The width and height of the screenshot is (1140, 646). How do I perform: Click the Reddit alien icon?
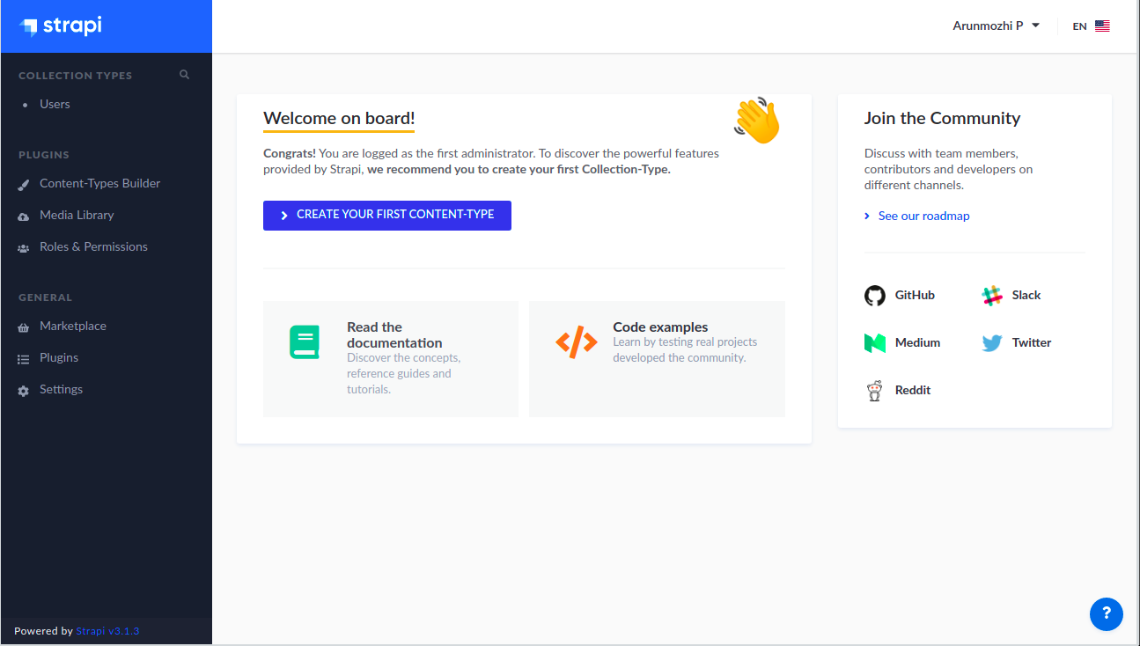coord(875,391)
